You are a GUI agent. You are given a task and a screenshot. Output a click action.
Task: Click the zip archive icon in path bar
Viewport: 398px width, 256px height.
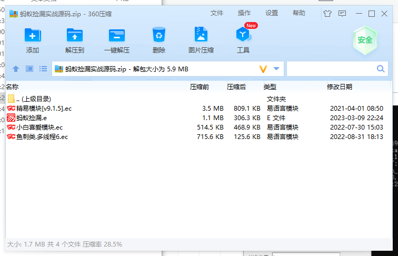[59, 69]
